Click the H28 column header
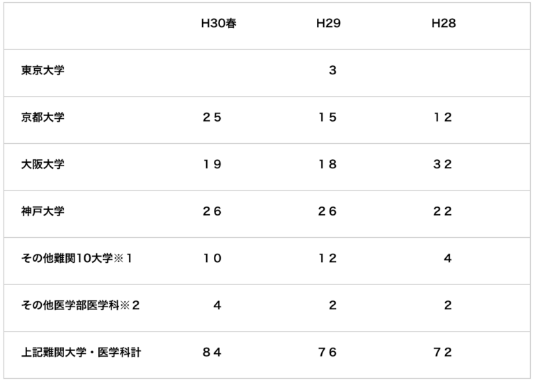Image resolution: width=535 pixels, height=381 pixels. coord(444,23)
